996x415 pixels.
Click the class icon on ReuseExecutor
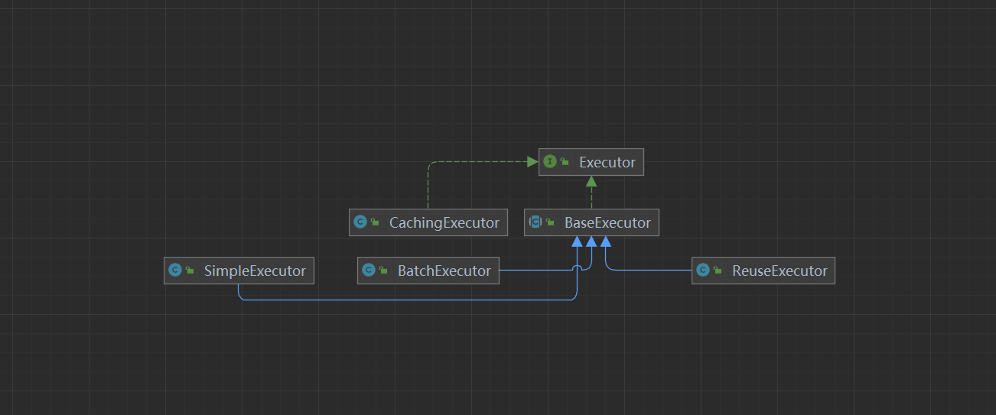point(702,271)
